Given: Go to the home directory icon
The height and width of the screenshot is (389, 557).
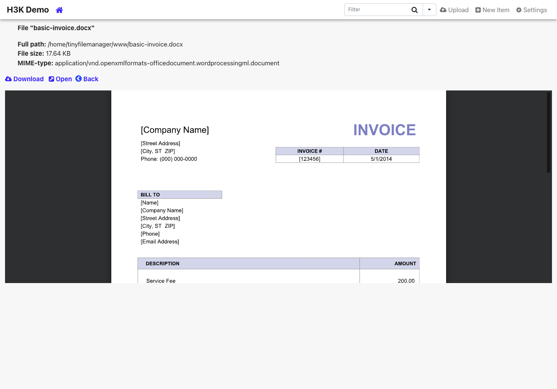Looking at the screenshot, I should click(59, 10).
